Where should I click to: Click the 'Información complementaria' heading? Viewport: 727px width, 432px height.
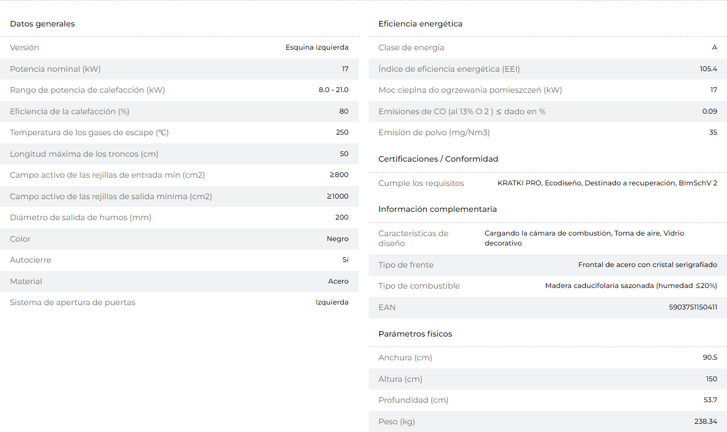[437, 209]
